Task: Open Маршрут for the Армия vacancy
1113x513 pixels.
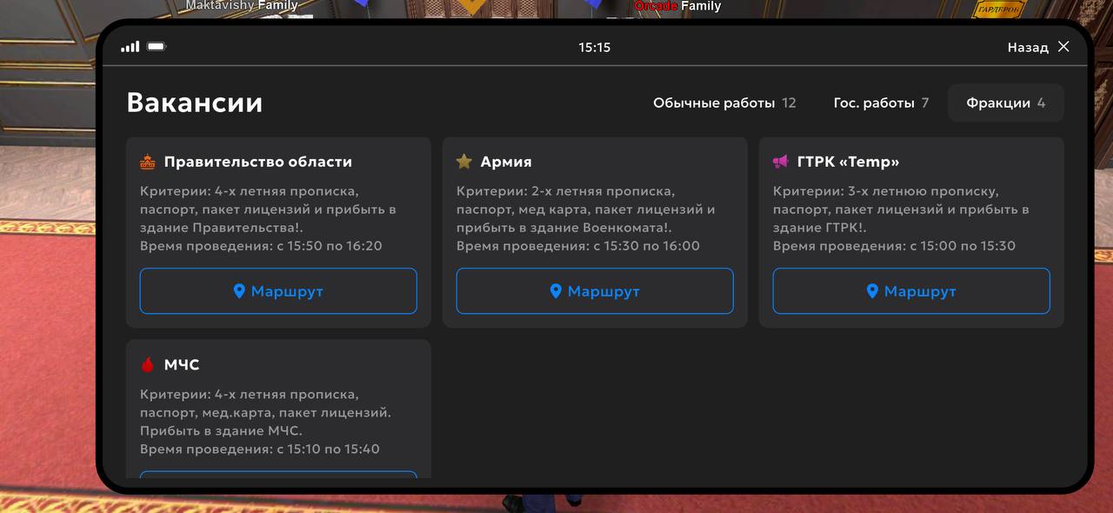Action: pyautogui.click(x=595, y=291)
